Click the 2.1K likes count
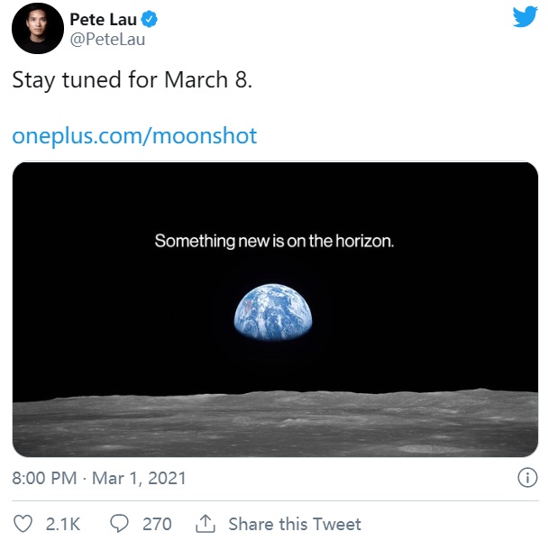 (63, 524)
